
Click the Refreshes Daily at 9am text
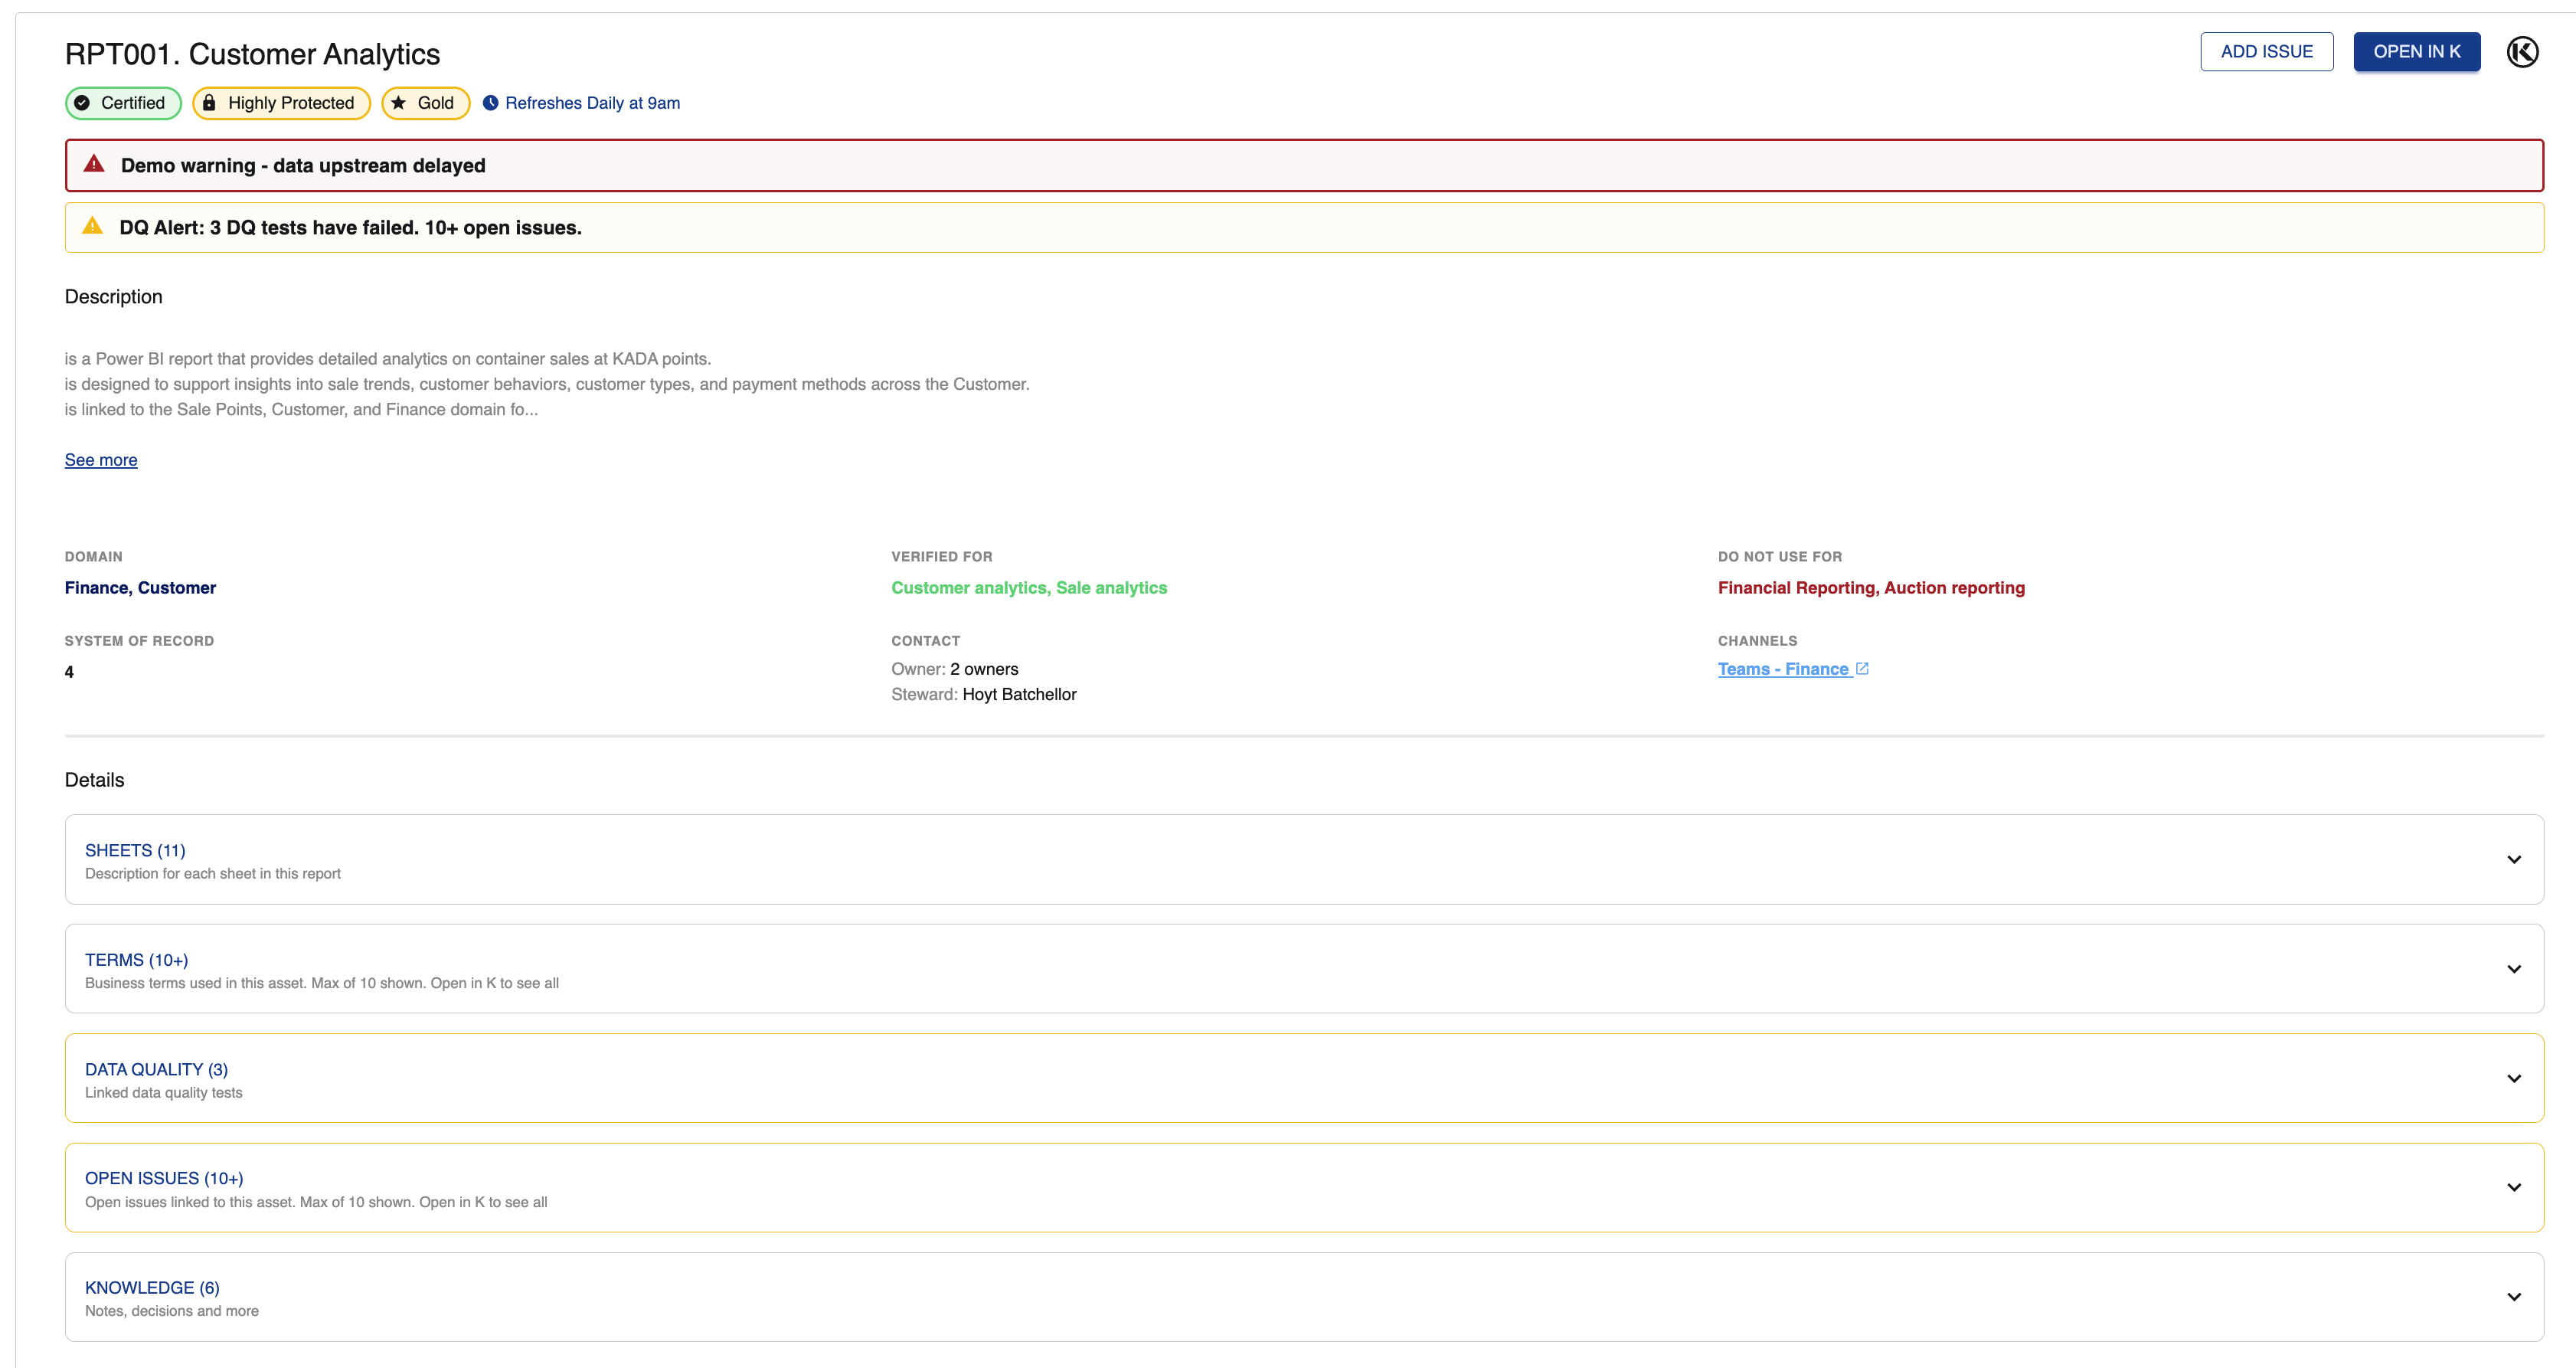(592, 103)
